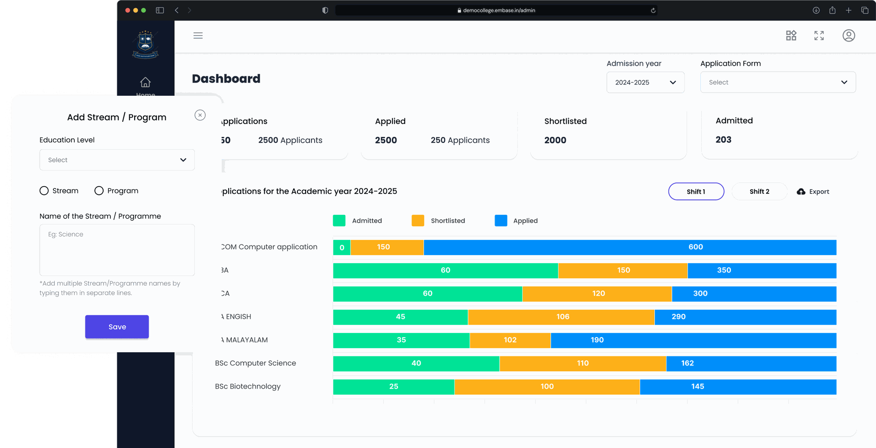Click the browser reload icon
Screen dimensions: 876x448
pos(653,10)
